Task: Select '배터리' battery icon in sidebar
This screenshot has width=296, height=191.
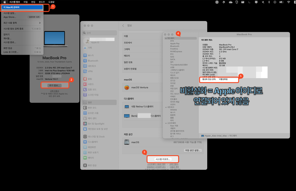Action: point(85,158)
